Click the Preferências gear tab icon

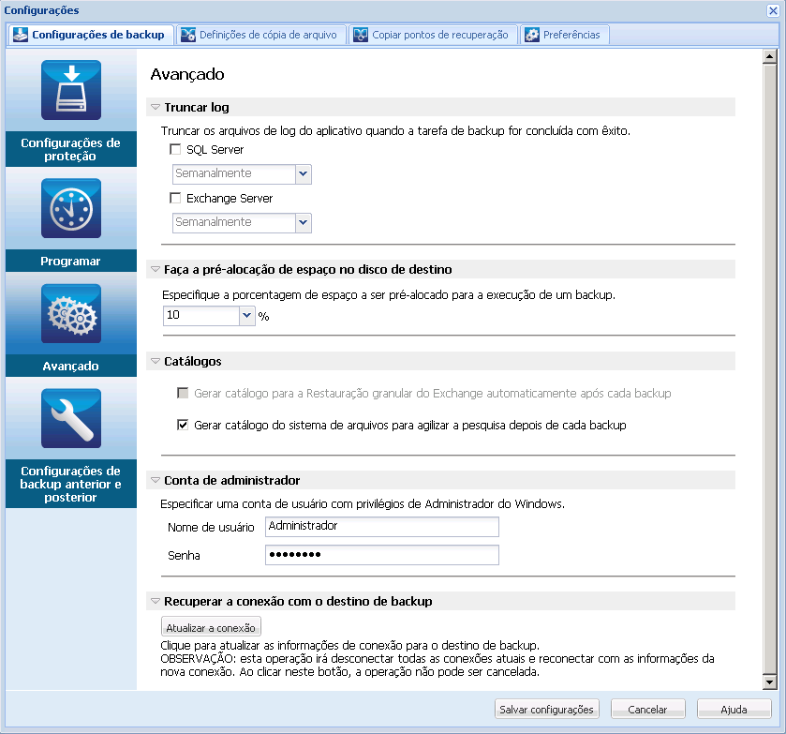531,34
